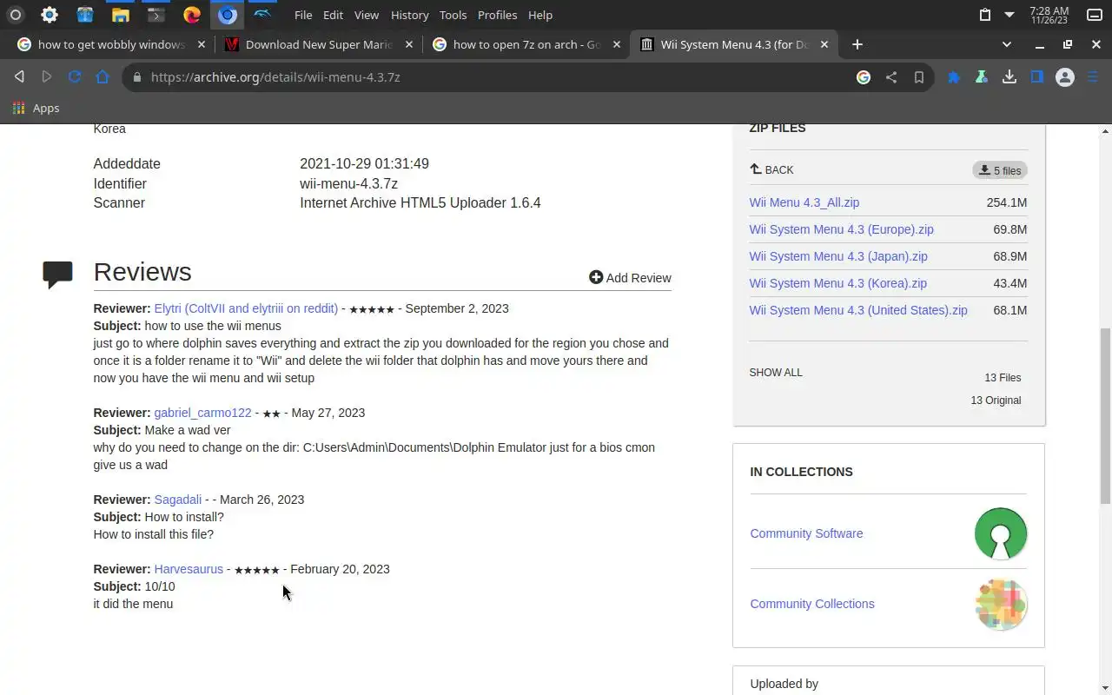
Task: Click the Community Software green thumbnail
Action: click(x=1001, y=533)
